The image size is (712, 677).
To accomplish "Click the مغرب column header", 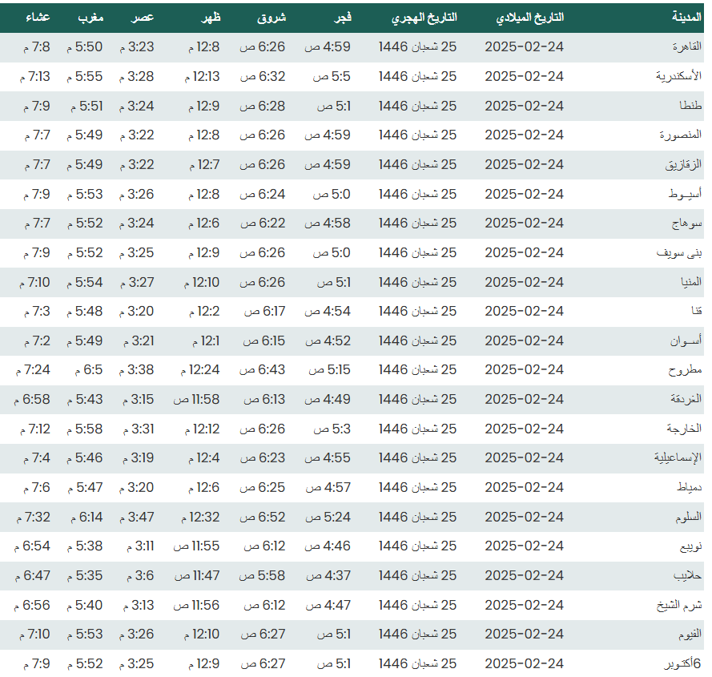I will pyautogui.click(x=91, y=18).
